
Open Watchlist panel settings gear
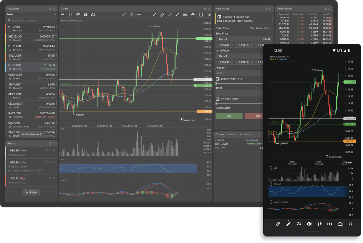[50, 8]
